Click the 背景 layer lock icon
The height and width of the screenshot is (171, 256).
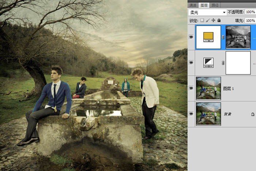[x=253, y=114]
